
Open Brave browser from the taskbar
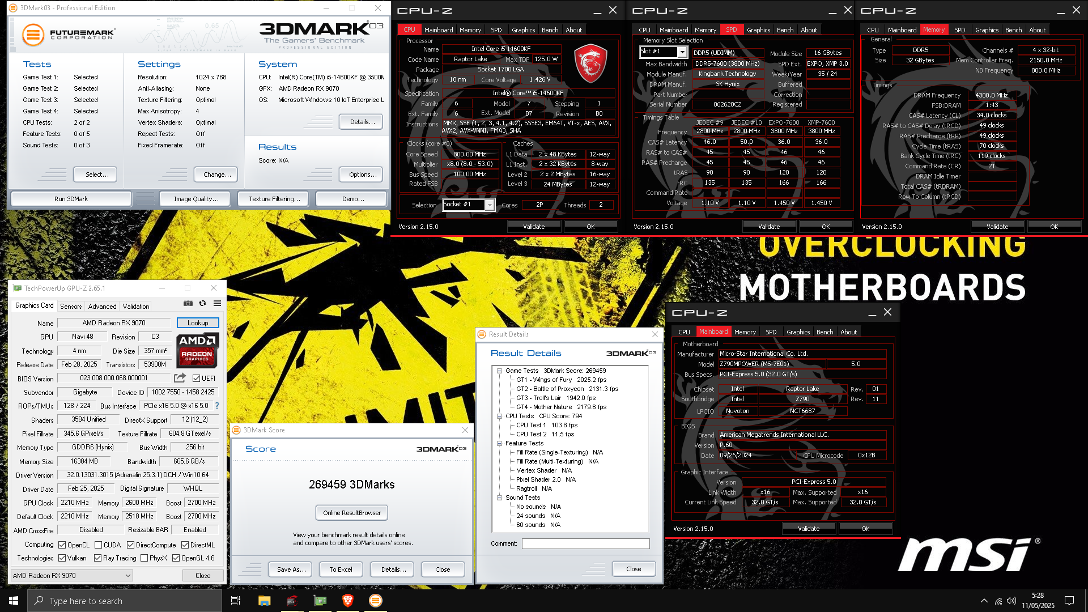[x=348, y=601]
